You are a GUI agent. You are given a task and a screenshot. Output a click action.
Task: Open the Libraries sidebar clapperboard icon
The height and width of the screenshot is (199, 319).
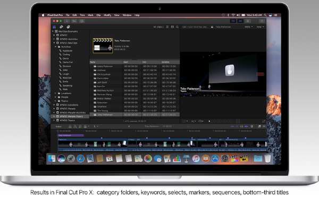[54, 27]
